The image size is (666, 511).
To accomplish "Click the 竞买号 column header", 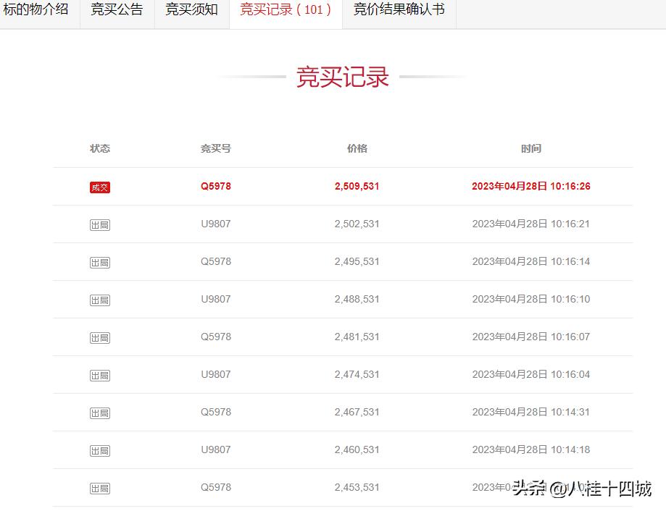I will pyautogui.click(x=215, y=148).
